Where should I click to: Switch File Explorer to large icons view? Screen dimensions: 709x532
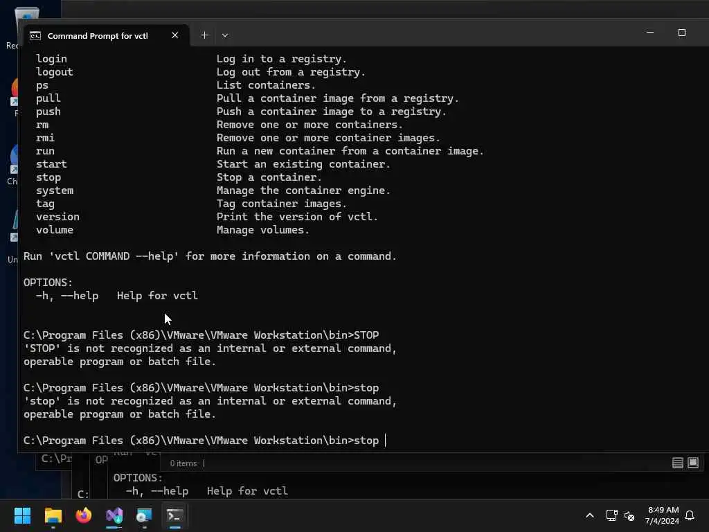coord(693,463)
